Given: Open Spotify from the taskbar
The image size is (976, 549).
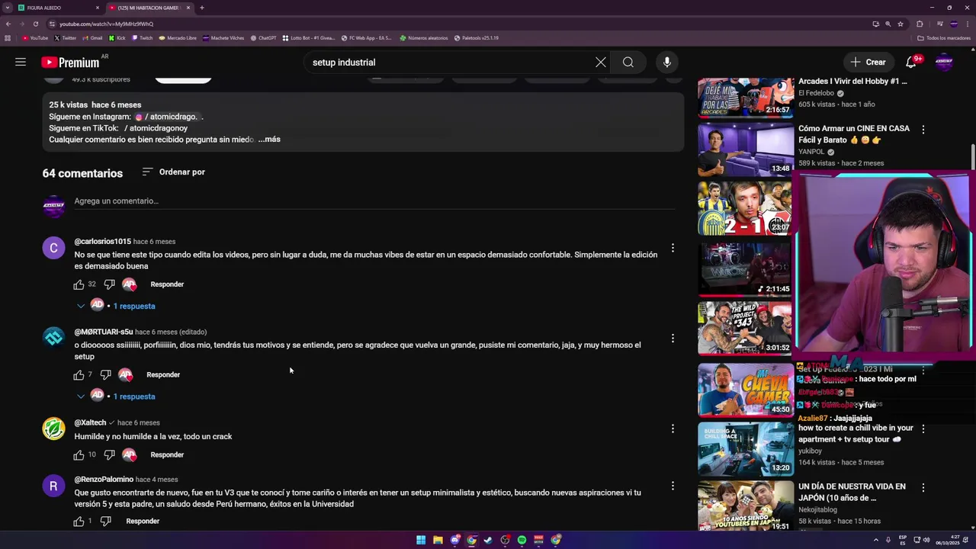Looking at the screenshot, I should coord(522,540).
